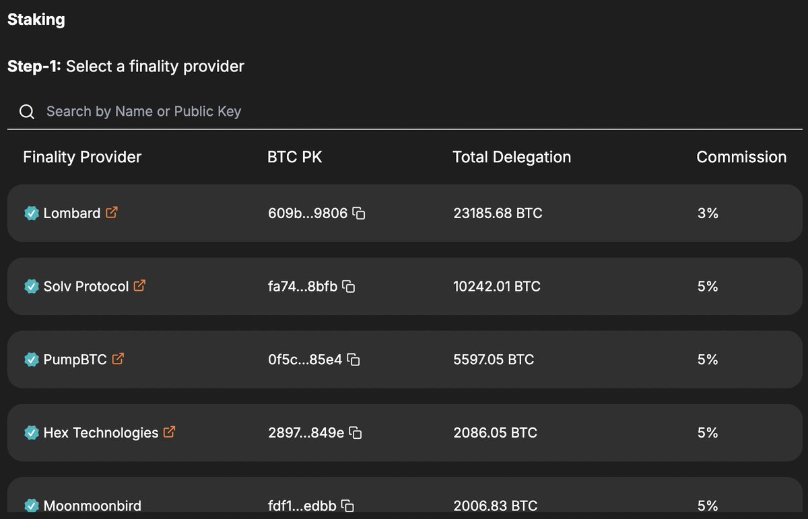This screenshot has height=519, width=808.
Task: Select the Lombard finality provider
Action: (x=405, y=213)
